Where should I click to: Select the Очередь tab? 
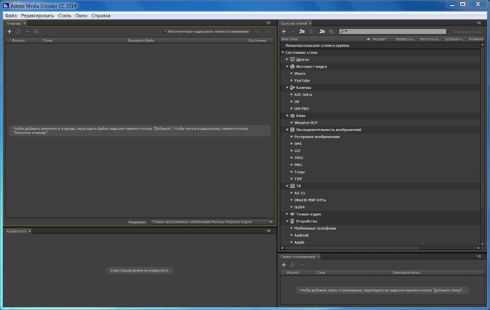[14, 23]
